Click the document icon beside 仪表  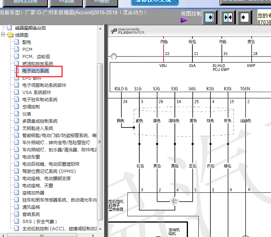coord(17,114)
